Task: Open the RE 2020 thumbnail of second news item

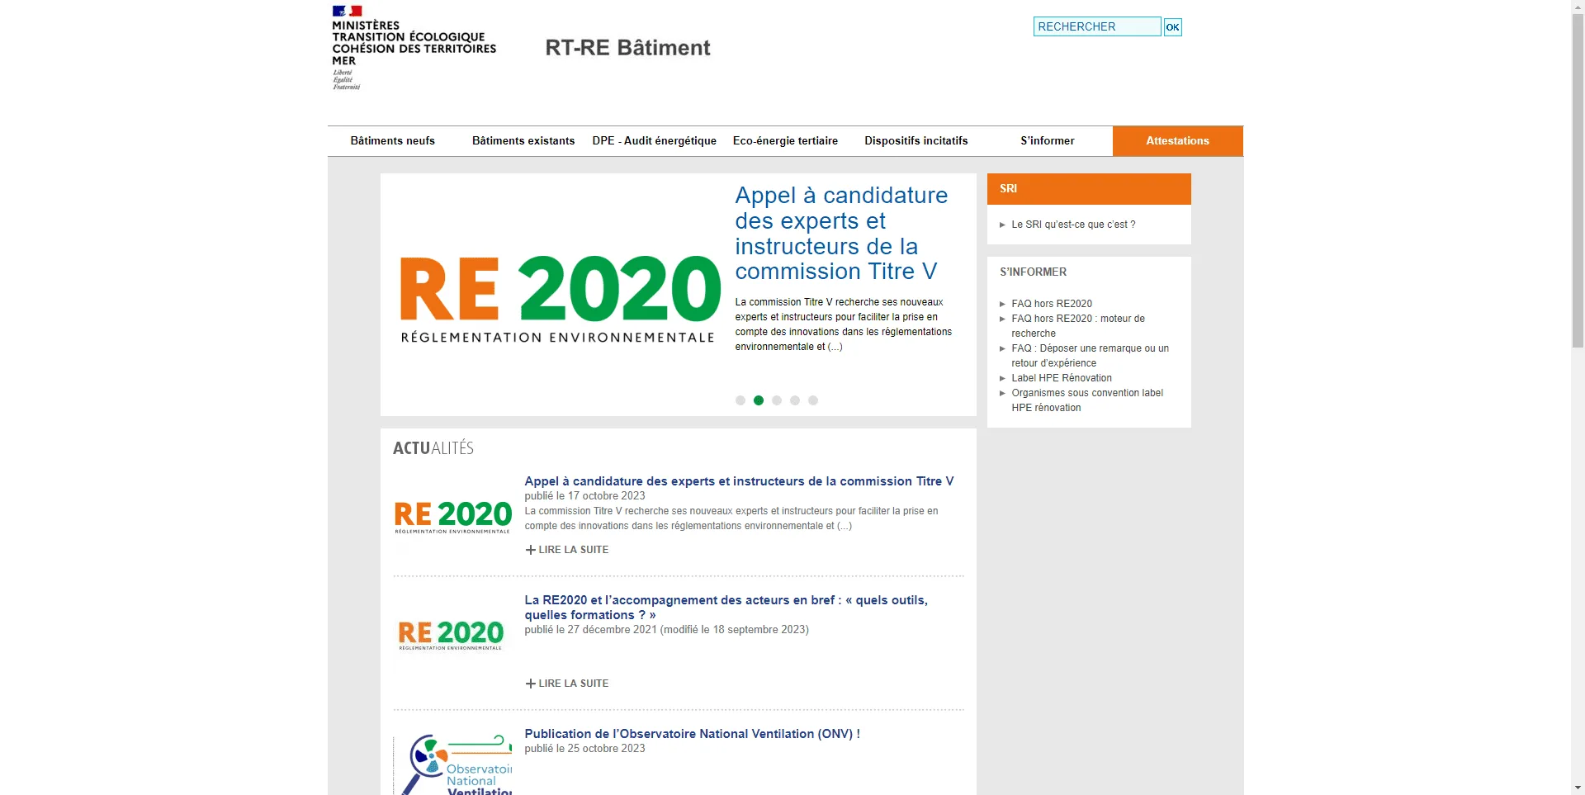Action: pyautogui.click(x=451, y=635)
